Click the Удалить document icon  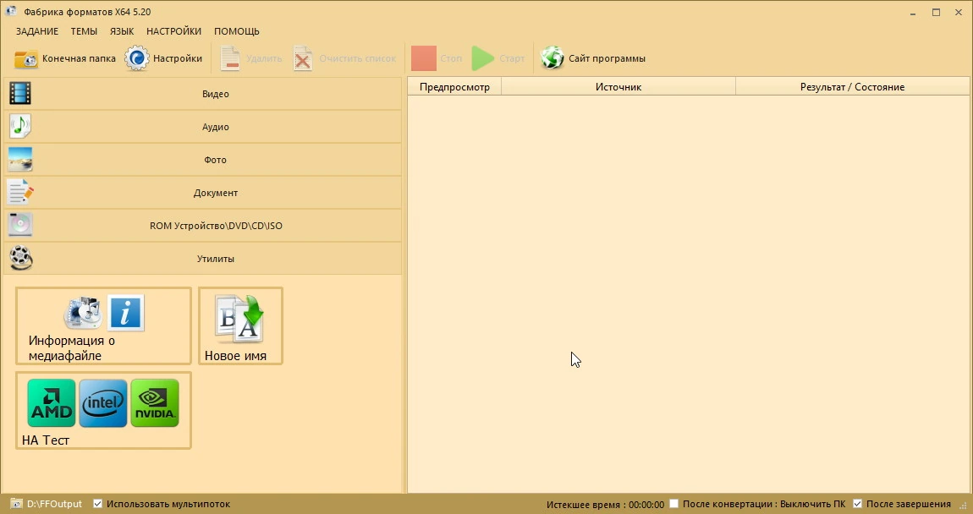click(x=230, y=59)
